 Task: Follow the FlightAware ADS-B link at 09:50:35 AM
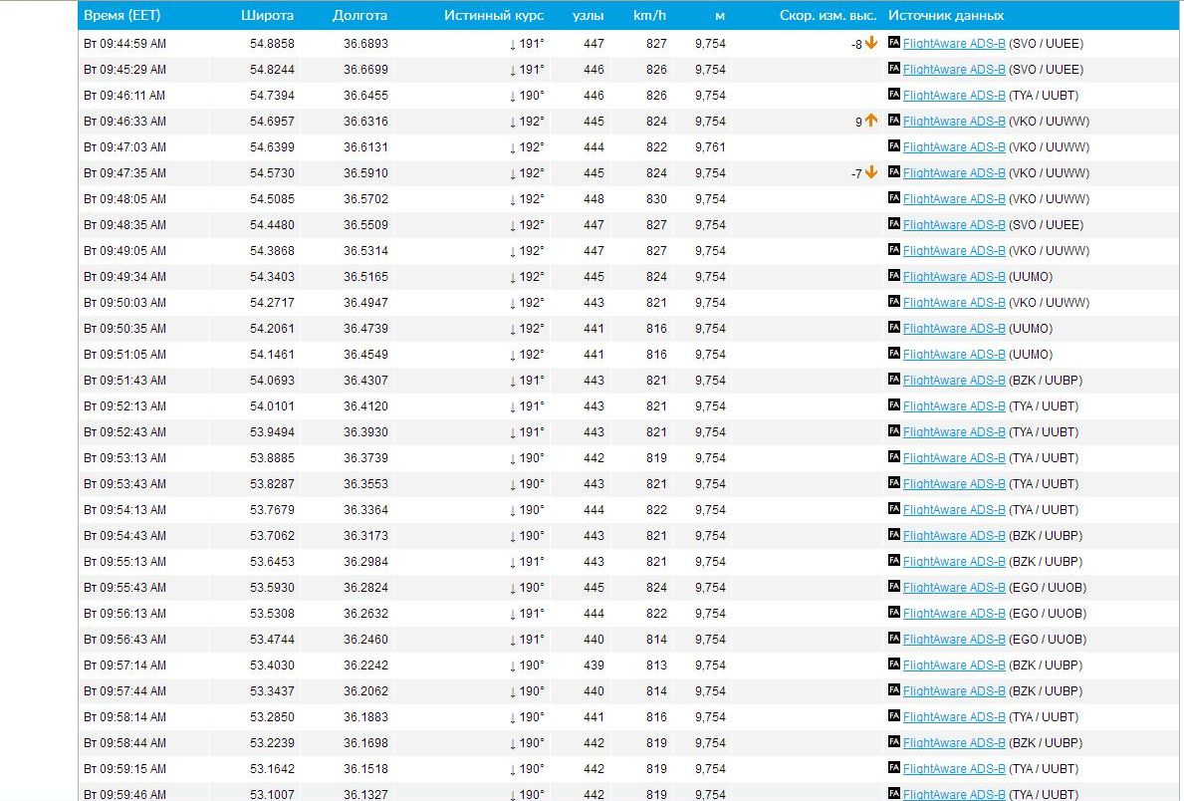953,329
